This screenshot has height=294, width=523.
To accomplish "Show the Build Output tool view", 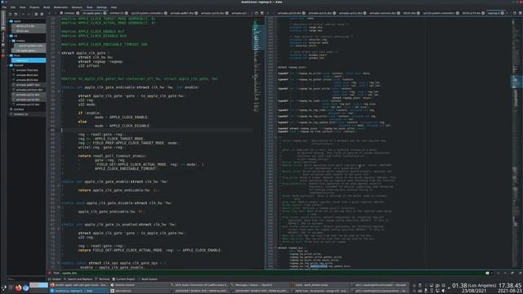I will tap(147, 279).
